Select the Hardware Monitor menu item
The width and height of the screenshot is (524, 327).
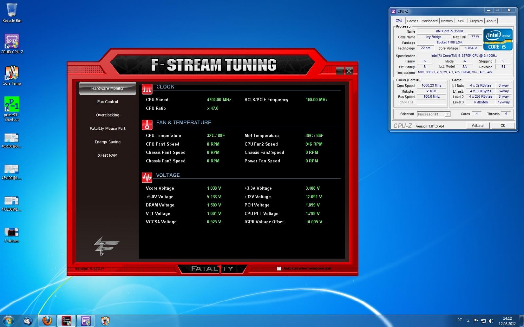[x=107, y=88]
